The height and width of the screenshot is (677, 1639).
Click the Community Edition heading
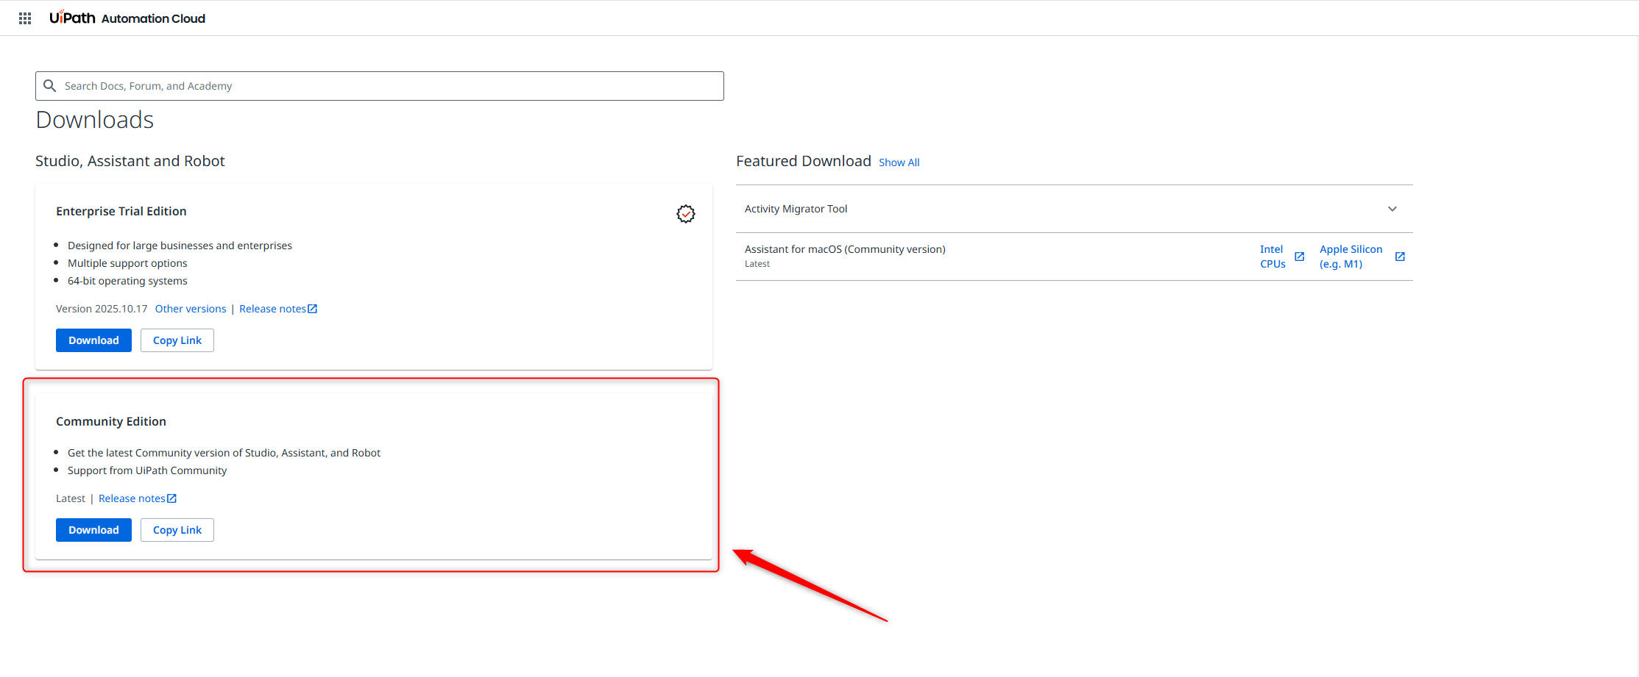tap(111, 421)
